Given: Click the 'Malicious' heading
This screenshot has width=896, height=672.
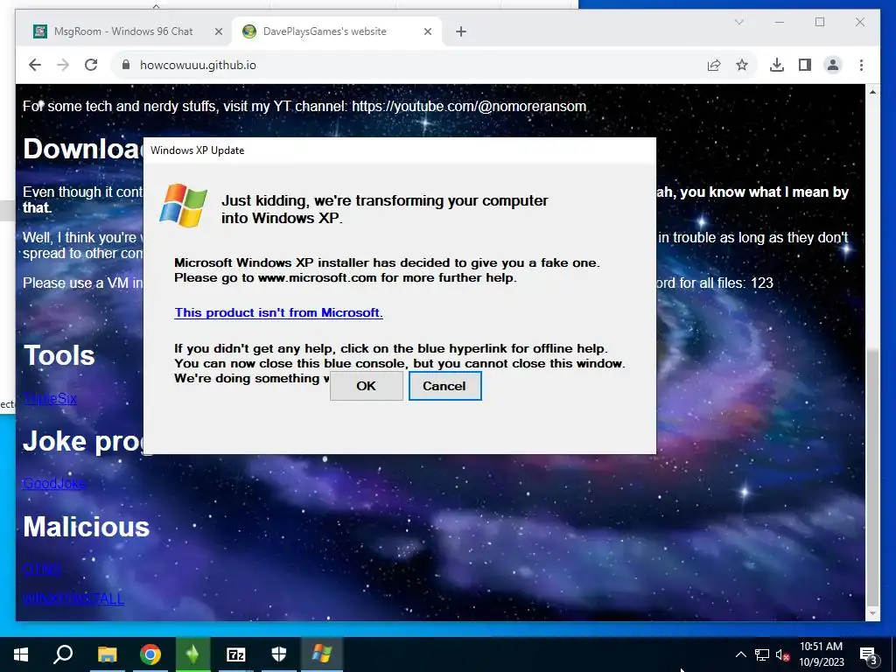Looking at the screenshot, I should coord(87,527).
